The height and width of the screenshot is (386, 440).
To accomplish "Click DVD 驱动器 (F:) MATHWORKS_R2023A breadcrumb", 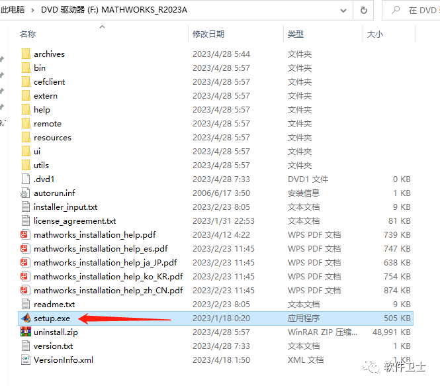I will point(114,10).
